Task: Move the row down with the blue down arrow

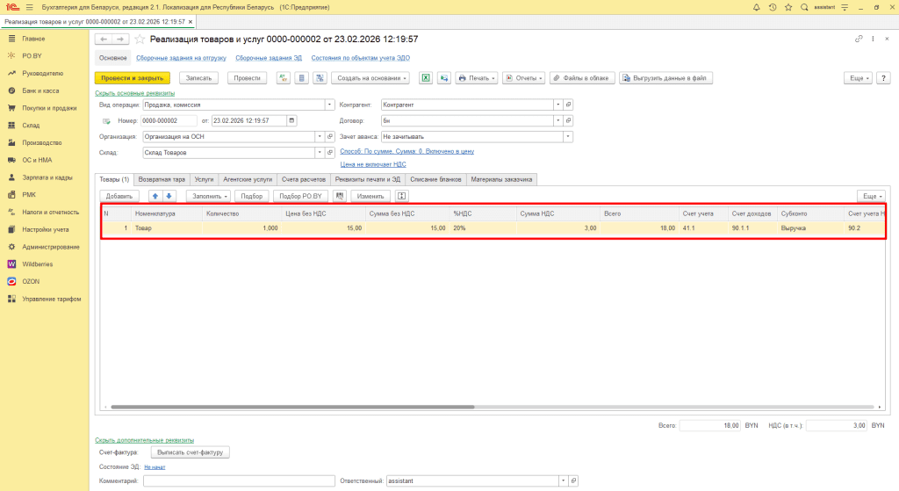Action: 169,196
